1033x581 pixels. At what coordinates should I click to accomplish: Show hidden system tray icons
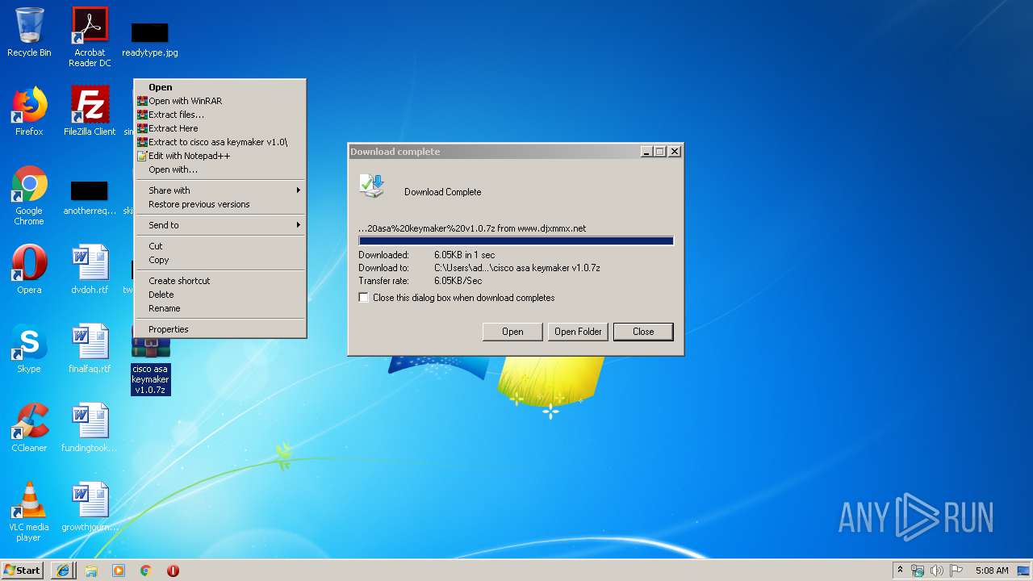(900, 571)
